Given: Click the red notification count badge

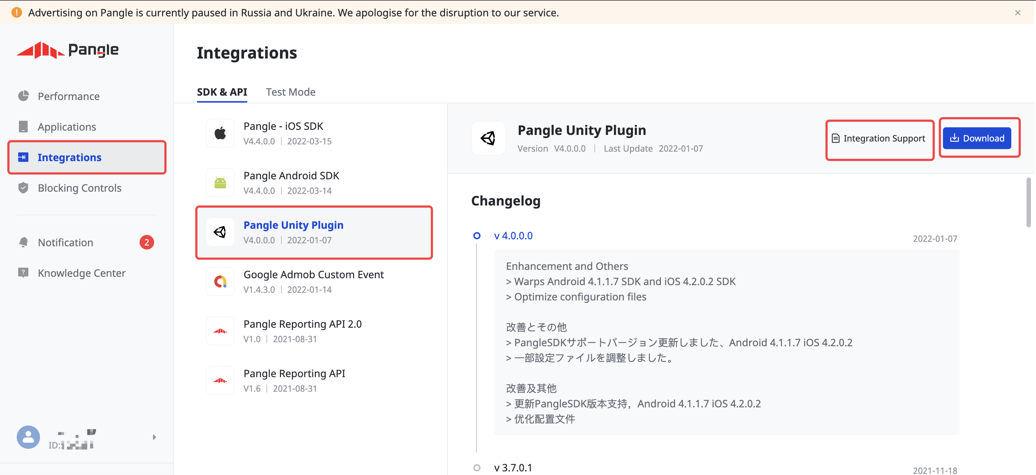Looking at the screenshot, I should coord(147,242).
